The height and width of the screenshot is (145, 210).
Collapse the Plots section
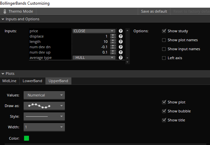pos(3,73)
